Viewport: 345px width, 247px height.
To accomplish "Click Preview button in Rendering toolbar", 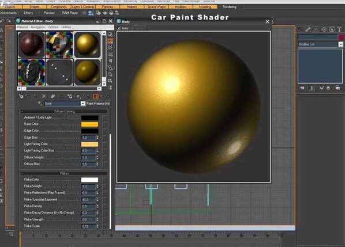I will click(x=49, y=13).
